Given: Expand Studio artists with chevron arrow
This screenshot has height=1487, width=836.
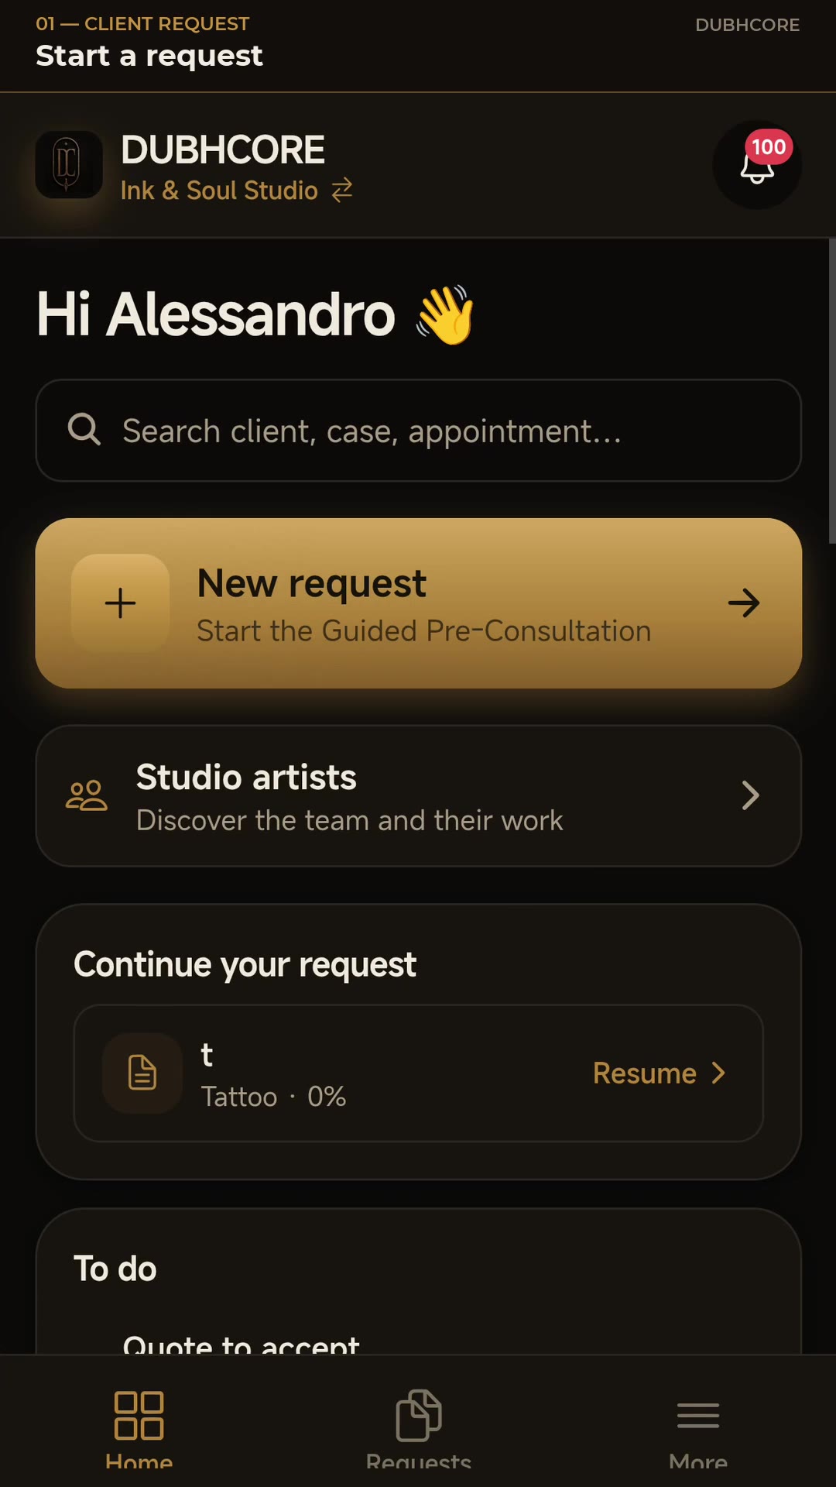Looking at the screenshot, I should pos(750,795).
